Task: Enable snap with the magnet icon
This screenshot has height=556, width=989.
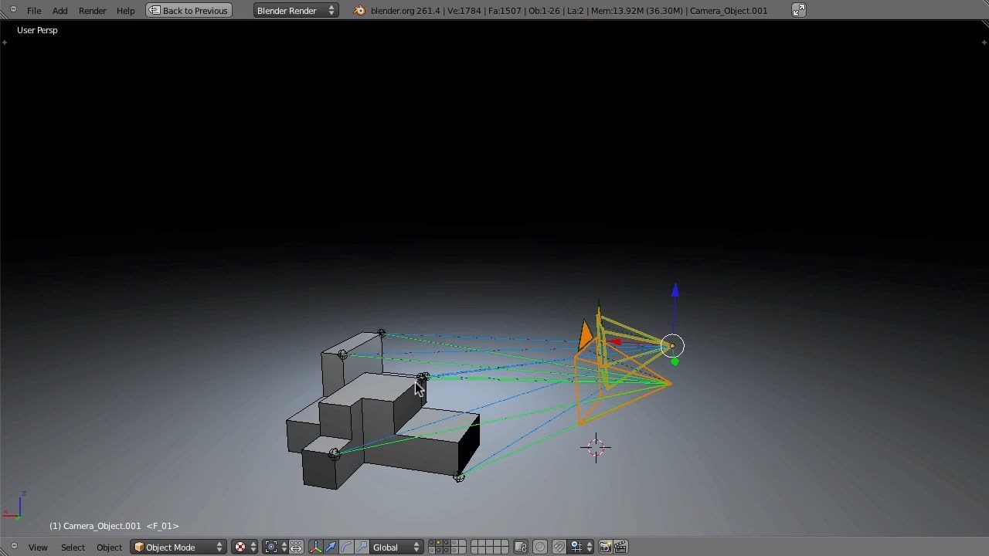Action: 559,547
